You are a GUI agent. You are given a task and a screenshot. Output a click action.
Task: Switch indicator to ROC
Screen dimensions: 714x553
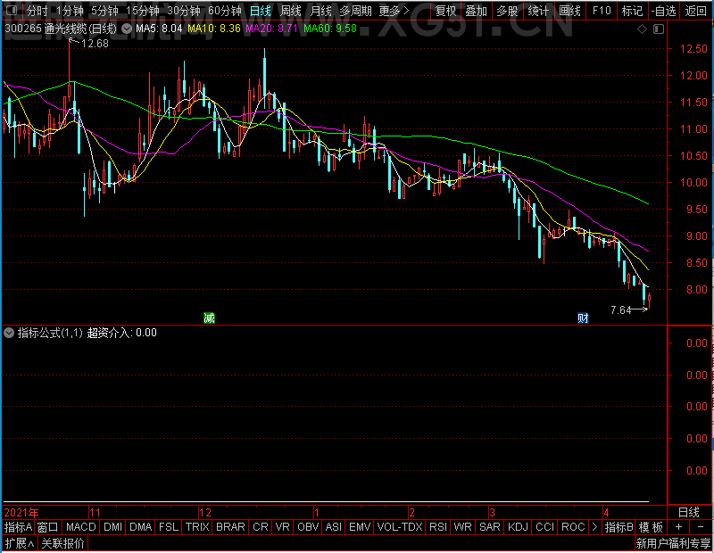(x=573, y=527)
